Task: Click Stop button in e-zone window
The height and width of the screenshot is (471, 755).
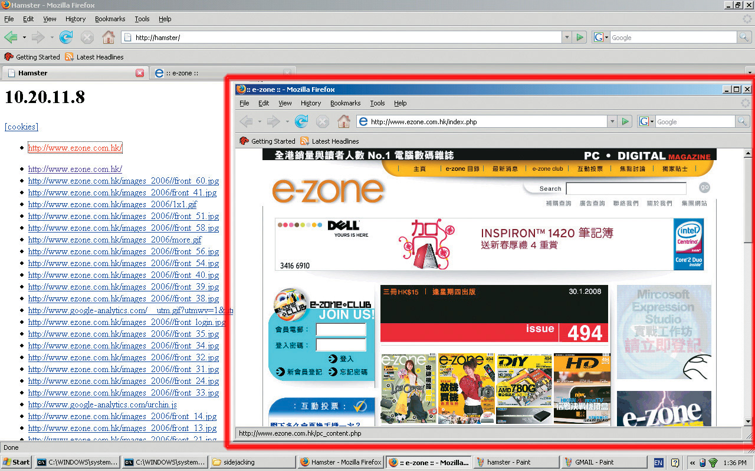Action: [x=323, y=121]
